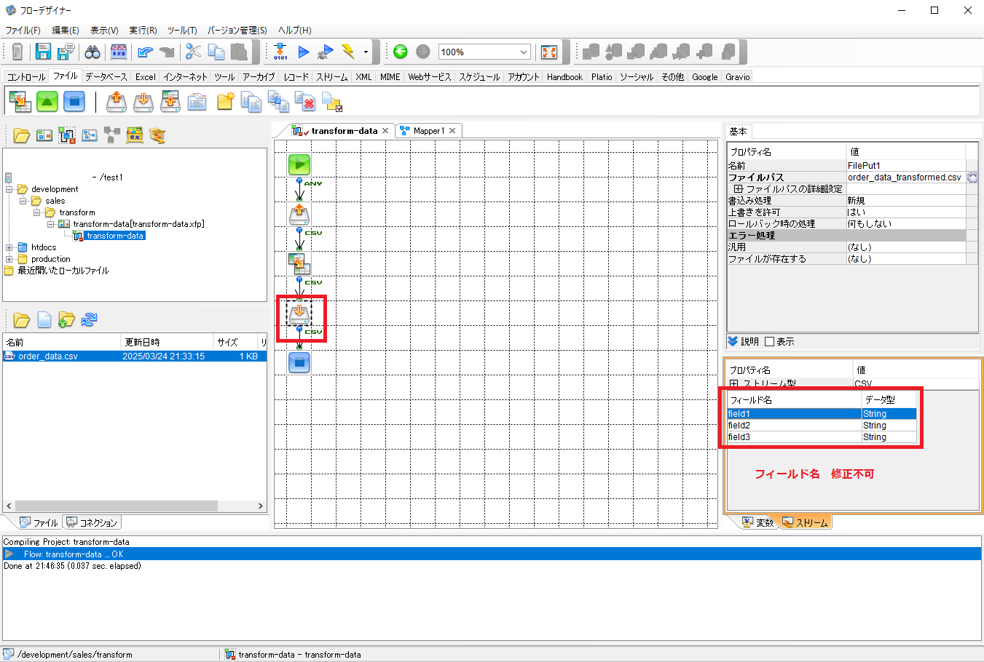Image resolution: width=984 pixels, height=662 pixels.
Task: Run the flow with the blue play toolbar icon
Action: pyautogui.click(x=304, y=52)
